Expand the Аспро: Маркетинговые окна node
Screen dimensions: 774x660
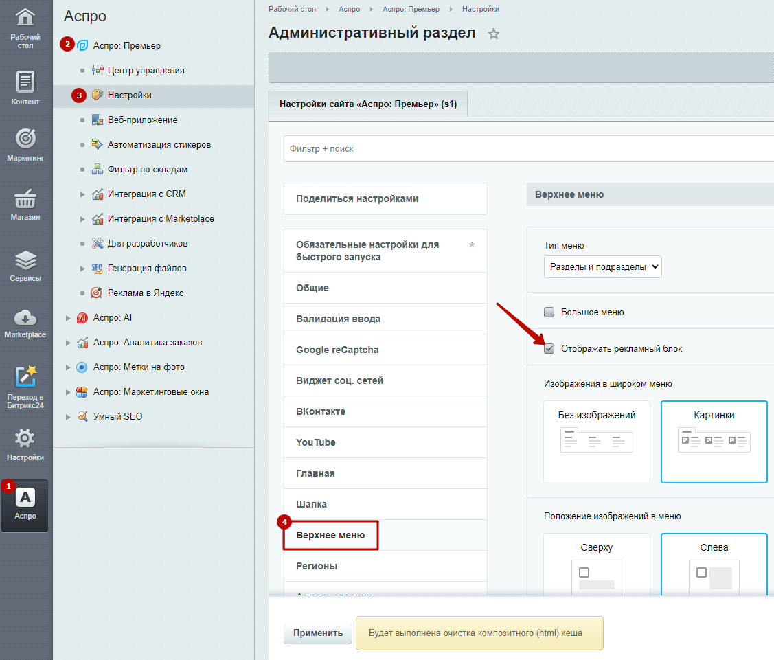[x=68, y=392]
